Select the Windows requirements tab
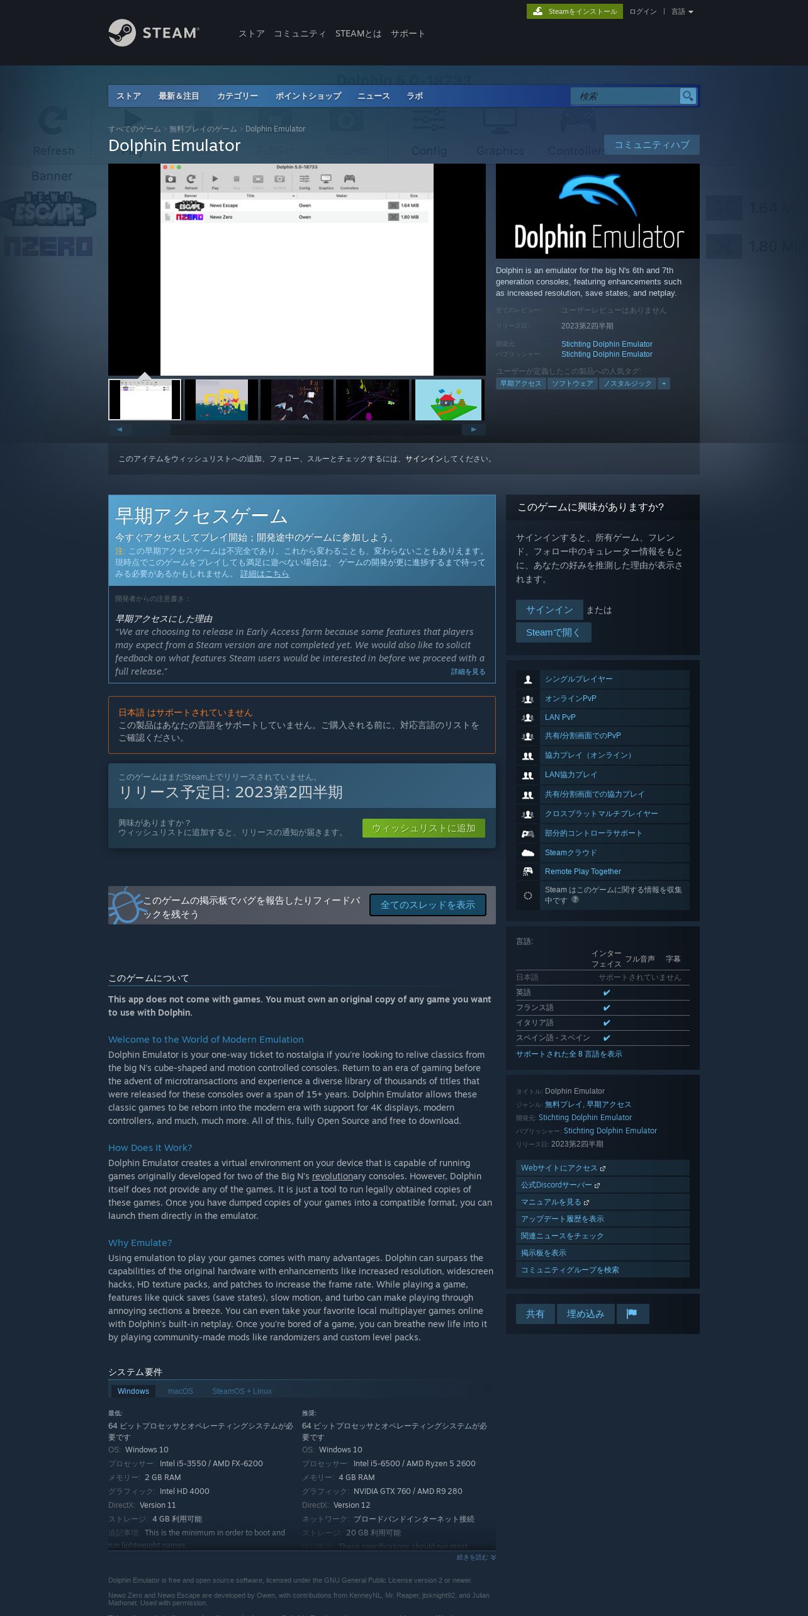Viewport: 808px width, 1616px height. tap(133, 1391)
